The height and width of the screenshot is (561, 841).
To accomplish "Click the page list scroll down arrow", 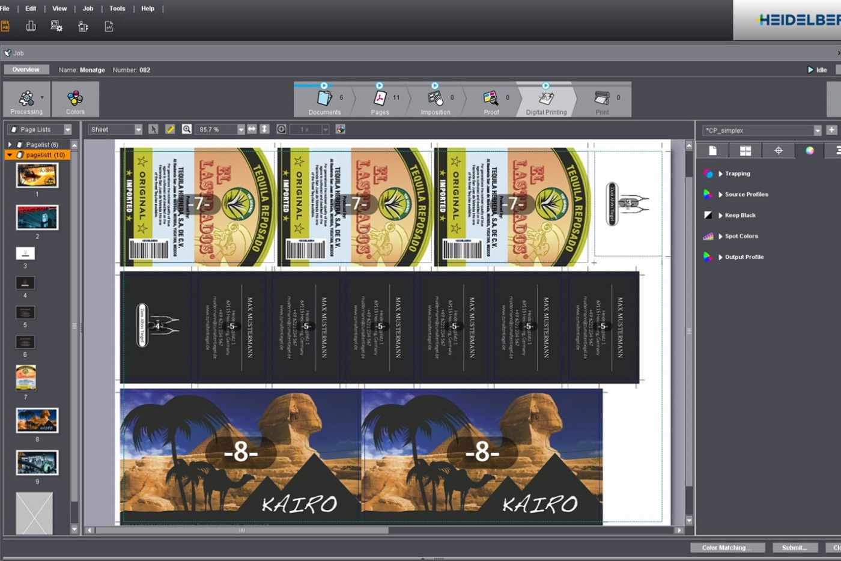I will coord(74,530).
